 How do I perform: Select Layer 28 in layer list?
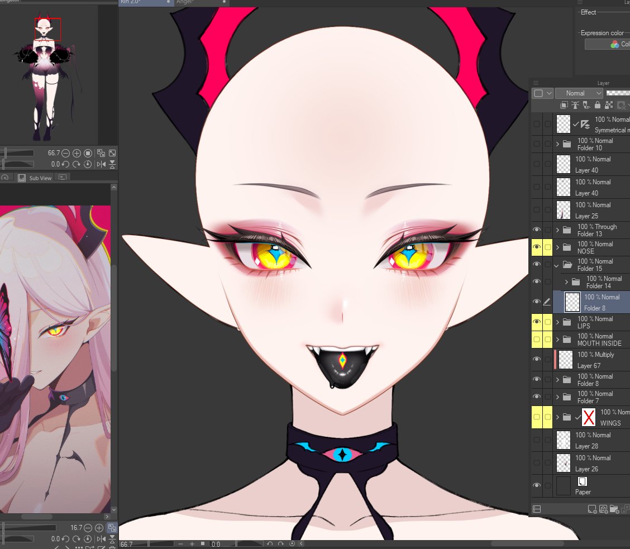pyautogui.click(x=591, y=440)
